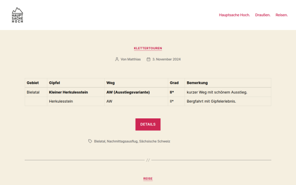Open author link Von Matthias
Viewport: 296px width, 185px height.
[131, 59]
